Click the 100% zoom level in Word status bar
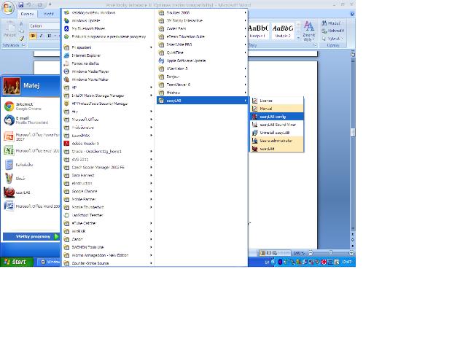This screenshot has height=350, width=452. click(299, 253)
